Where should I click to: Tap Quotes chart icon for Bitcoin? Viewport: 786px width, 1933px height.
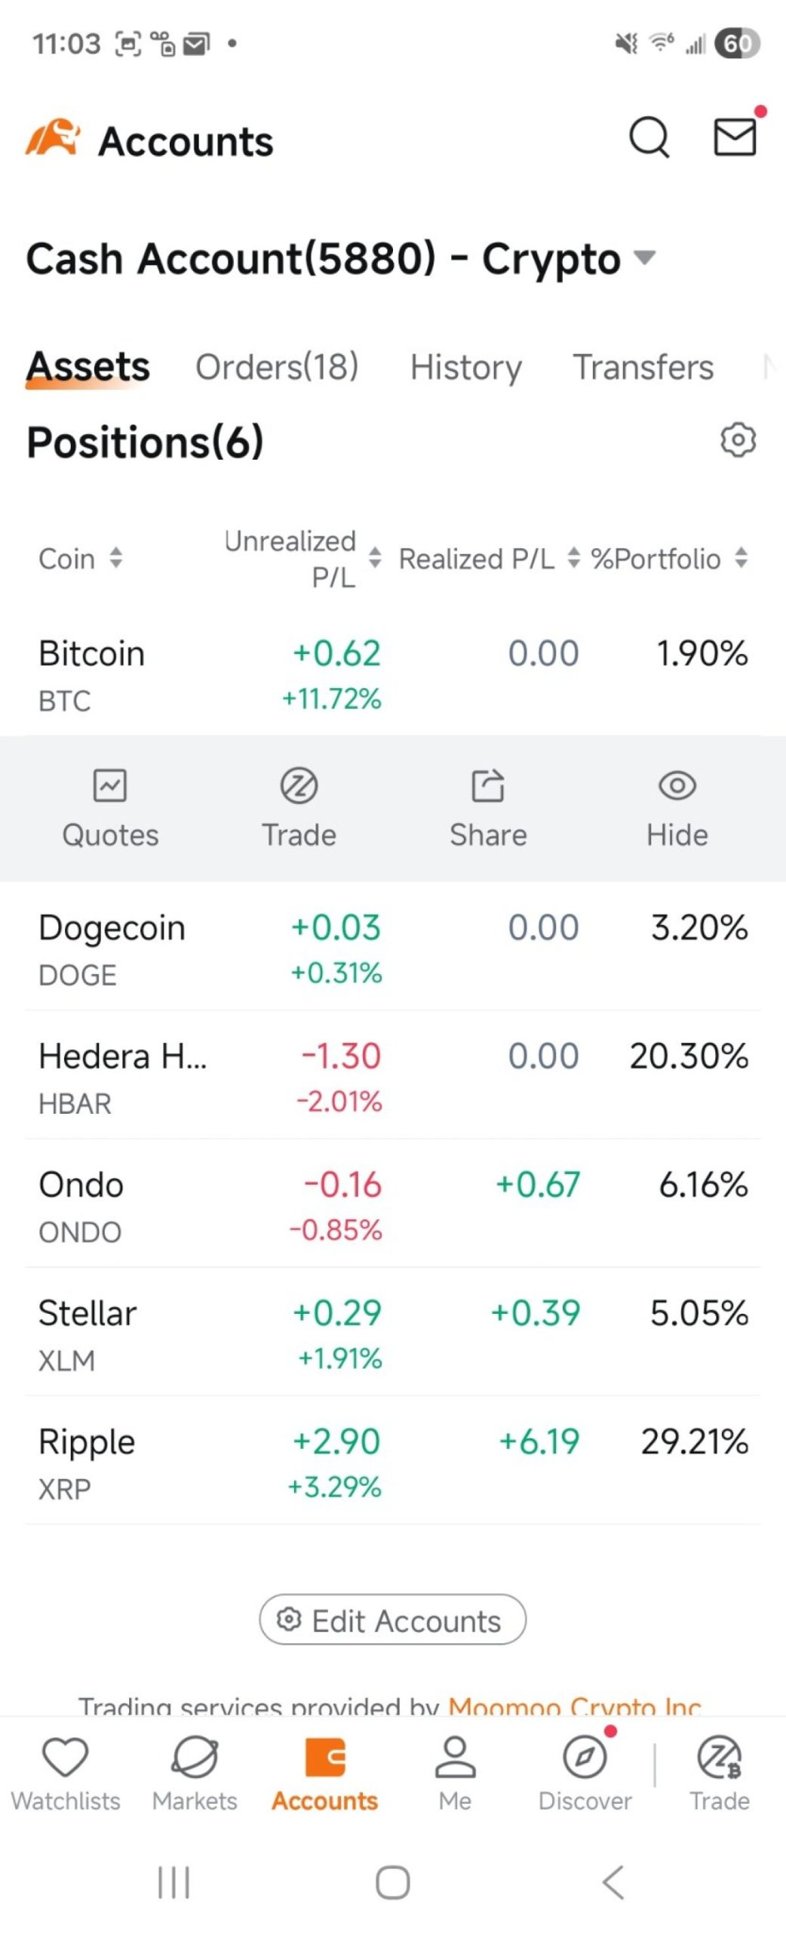click(110, 785)
